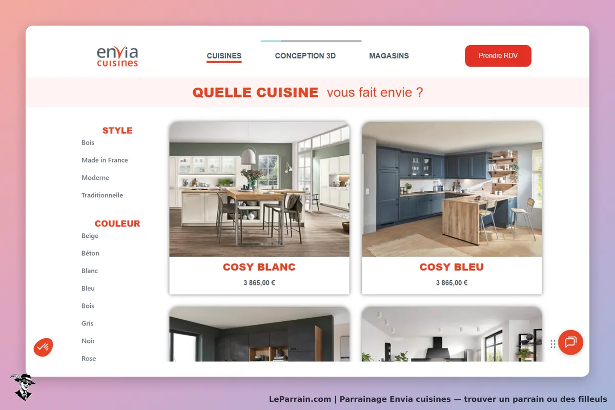Screen dimensions: 615x410
Task: Click the QUELLE CUISINE banner heading
Action: tap(256, 92)
